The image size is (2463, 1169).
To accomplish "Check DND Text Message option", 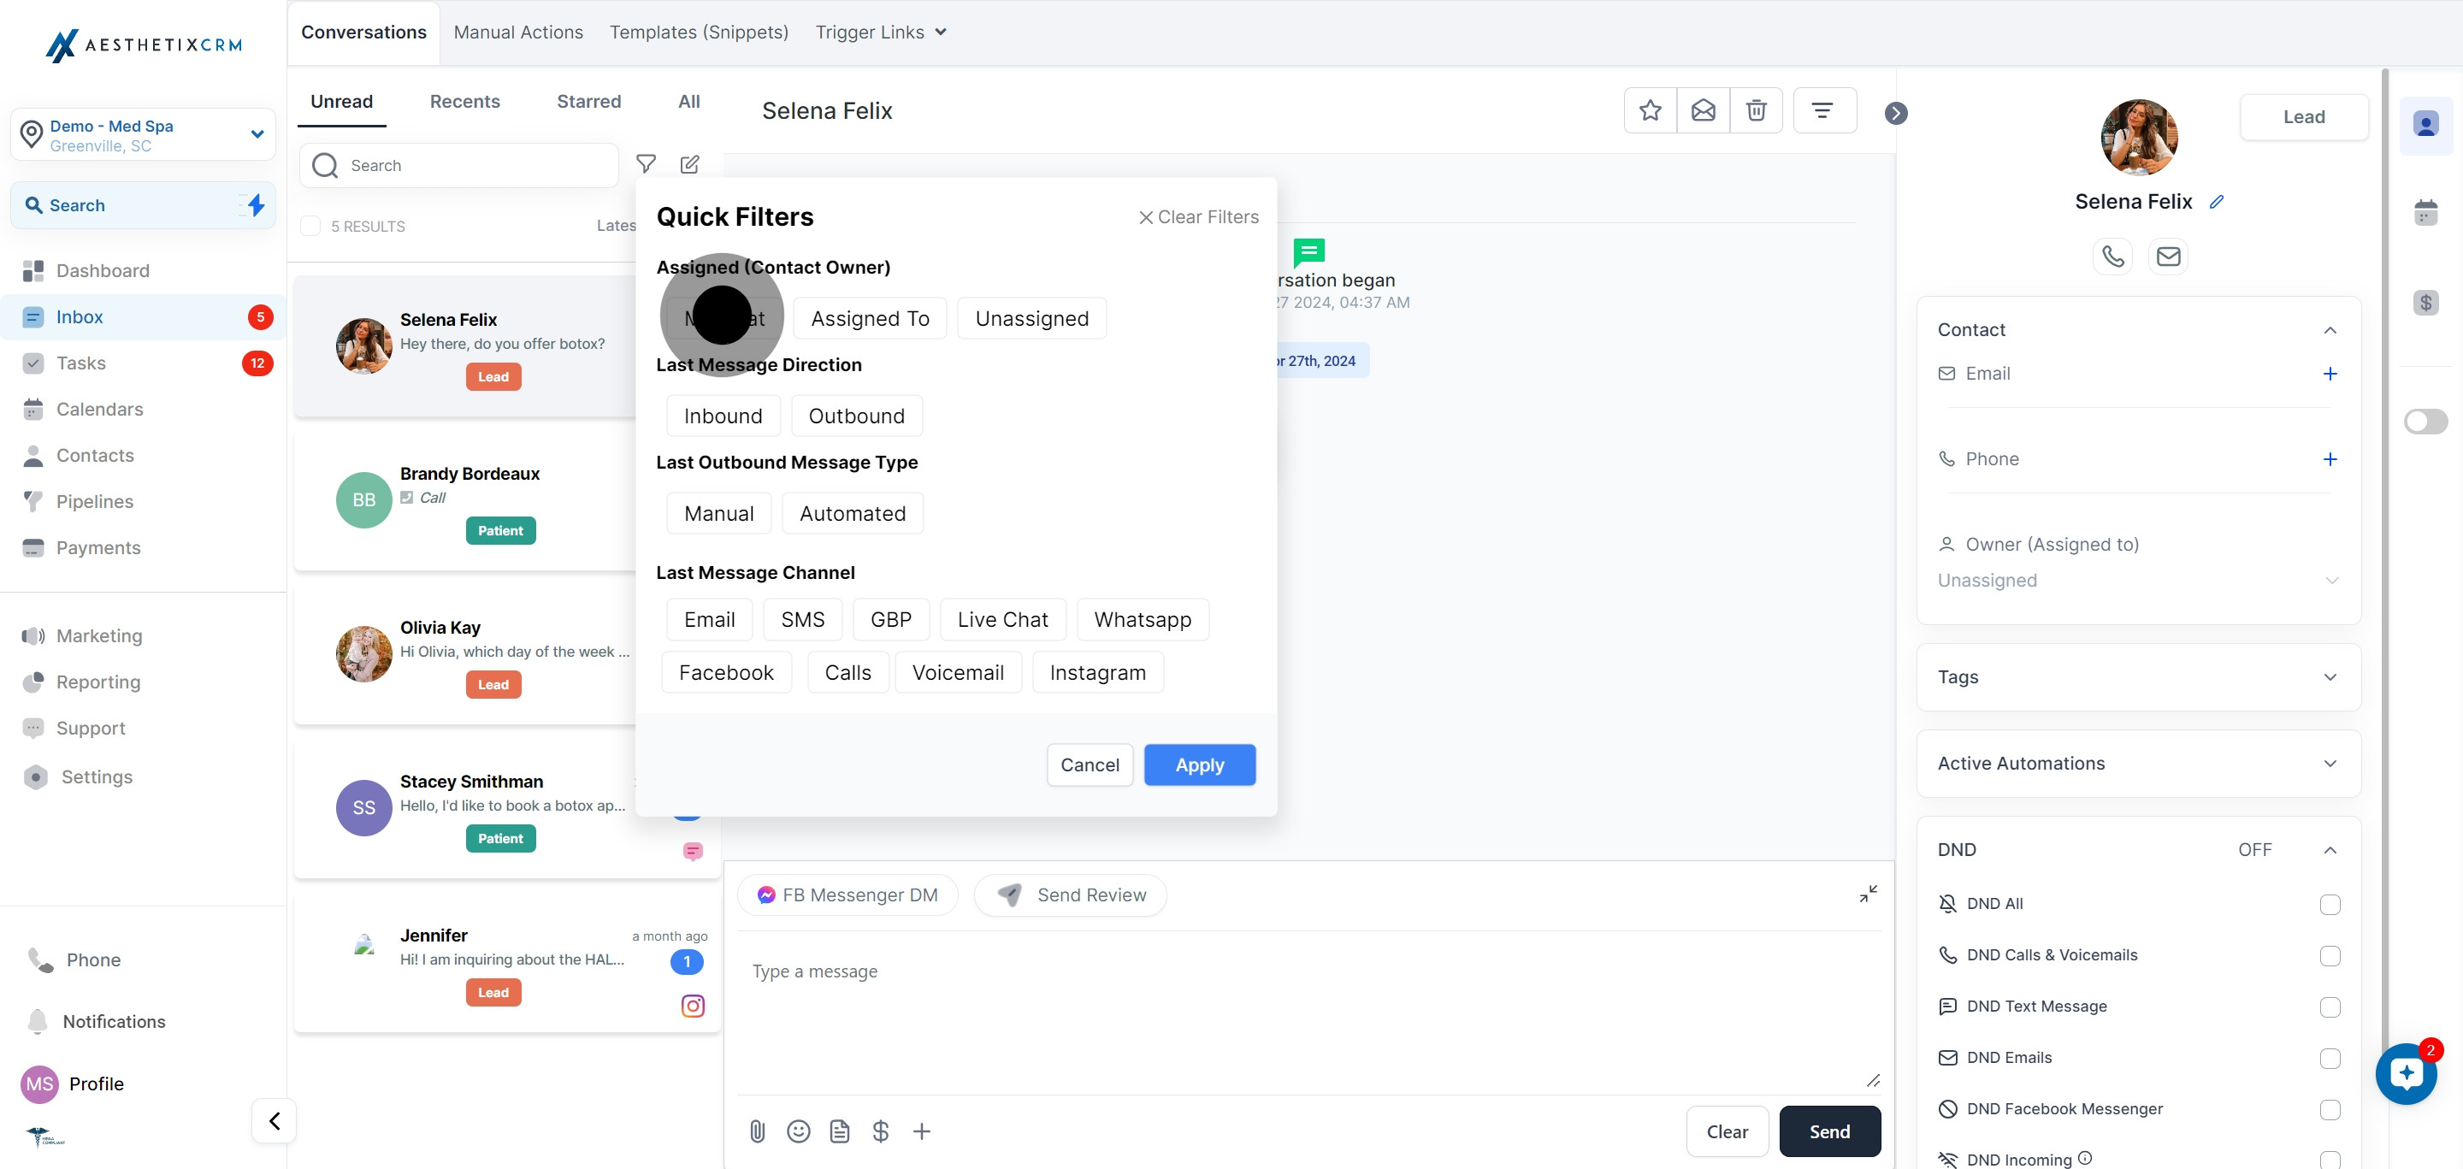I will point(2329,1007).
